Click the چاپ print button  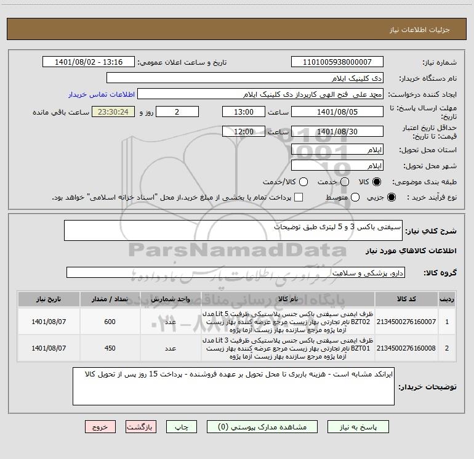click(182, 426)
